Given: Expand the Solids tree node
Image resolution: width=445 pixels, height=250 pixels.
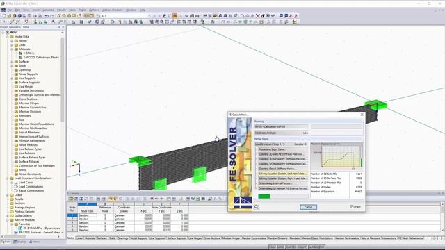Looking at the screenshot, I should 12,66.
